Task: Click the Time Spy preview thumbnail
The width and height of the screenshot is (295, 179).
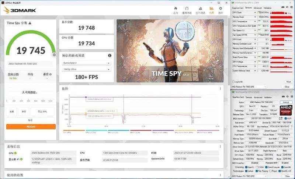Action: (170, 51)
